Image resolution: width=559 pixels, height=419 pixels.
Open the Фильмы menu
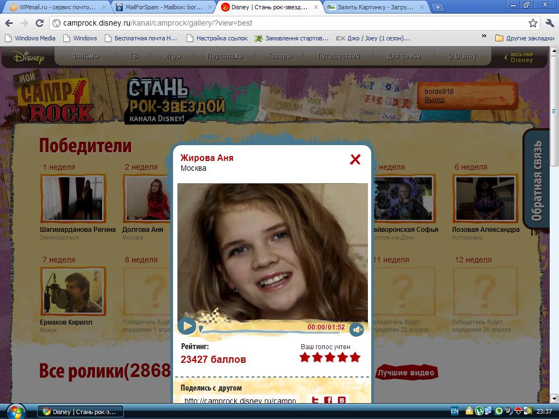click(85, 56)
